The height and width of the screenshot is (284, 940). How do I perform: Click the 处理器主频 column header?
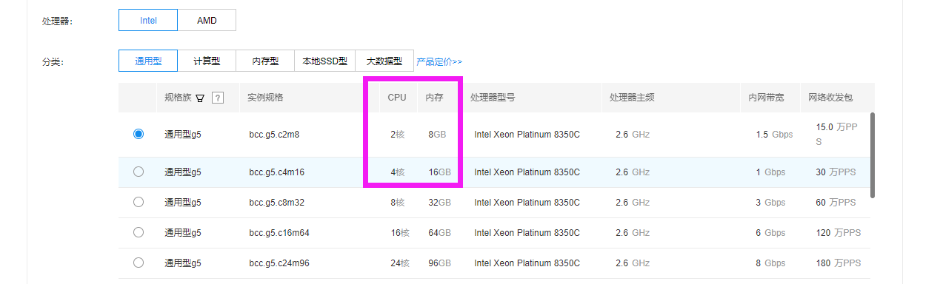(x=632, y=98)
